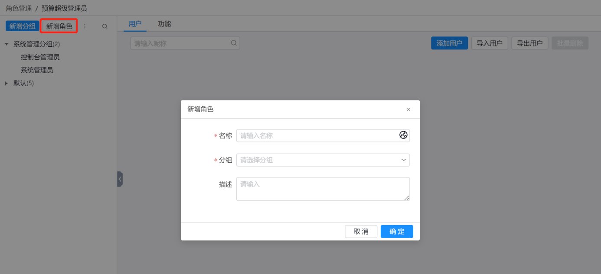Go to 角色管理 breadcrumb link

tap(19, 8)
